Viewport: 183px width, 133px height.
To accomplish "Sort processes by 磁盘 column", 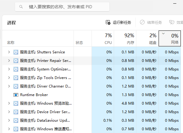I will pyautogui.click(x=147, y=38).
